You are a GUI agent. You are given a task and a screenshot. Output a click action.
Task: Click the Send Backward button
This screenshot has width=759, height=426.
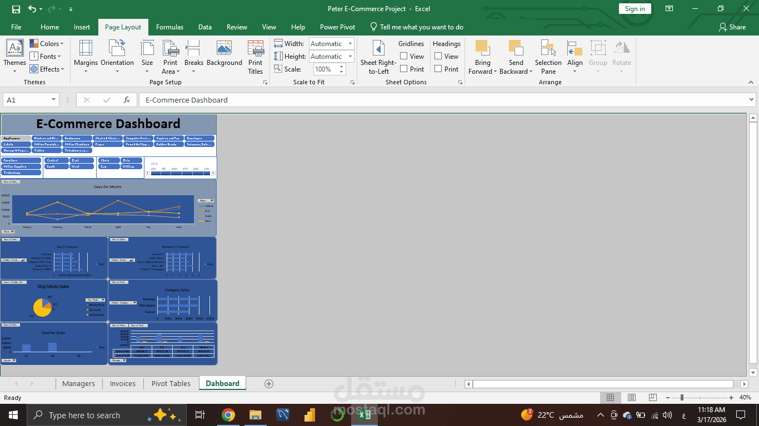pyautogui.click(x=516, y=57)
